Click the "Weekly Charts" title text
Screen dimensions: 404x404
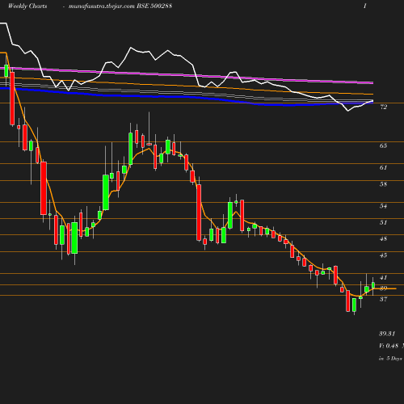(27, 6)
